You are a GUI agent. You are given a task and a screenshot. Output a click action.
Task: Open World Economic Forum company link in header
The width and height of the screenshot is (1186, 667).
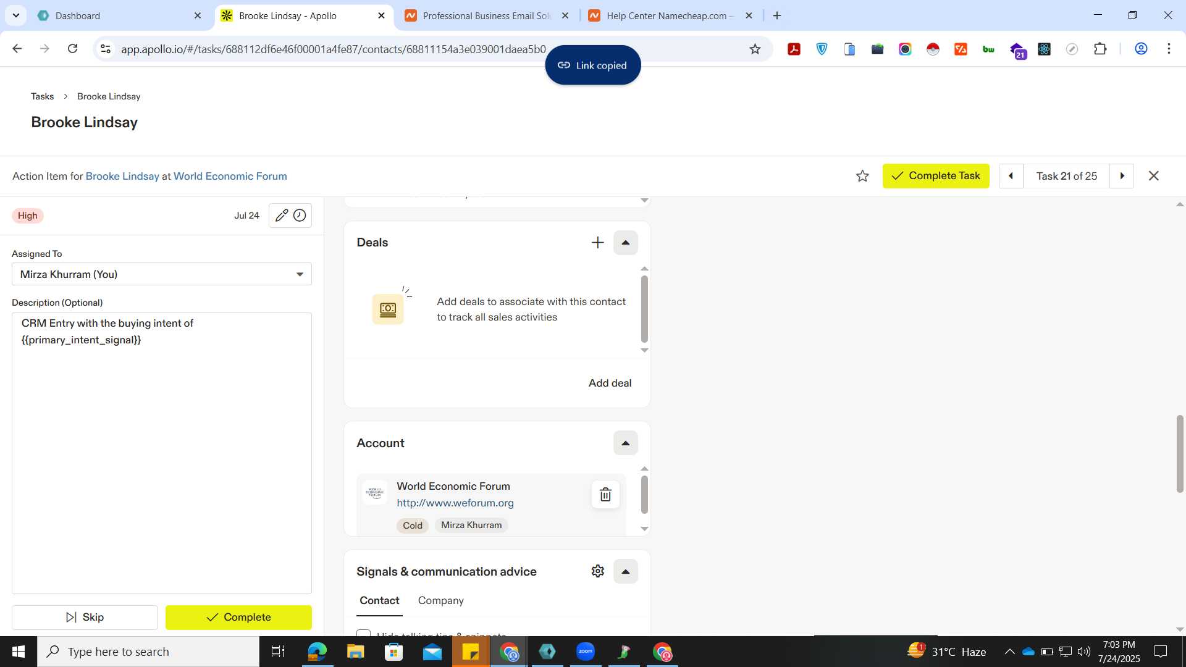pyautogui.click(x=230, y=176)
